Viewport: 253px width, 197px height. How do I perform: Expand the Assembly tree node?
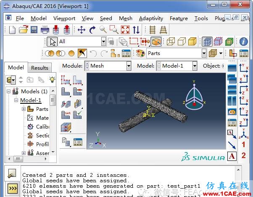point(24,153)
